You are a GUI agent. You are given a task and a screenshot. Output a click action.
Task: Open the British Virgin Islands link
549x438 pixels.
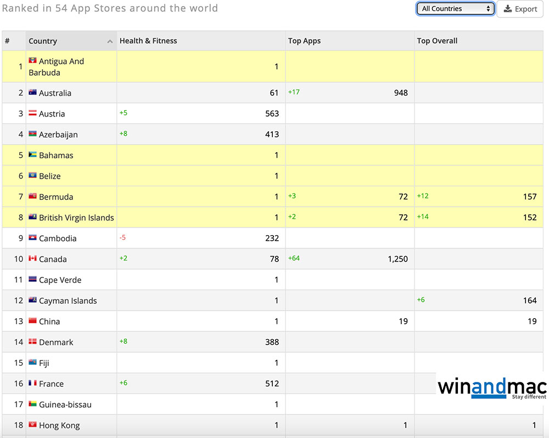76,218
